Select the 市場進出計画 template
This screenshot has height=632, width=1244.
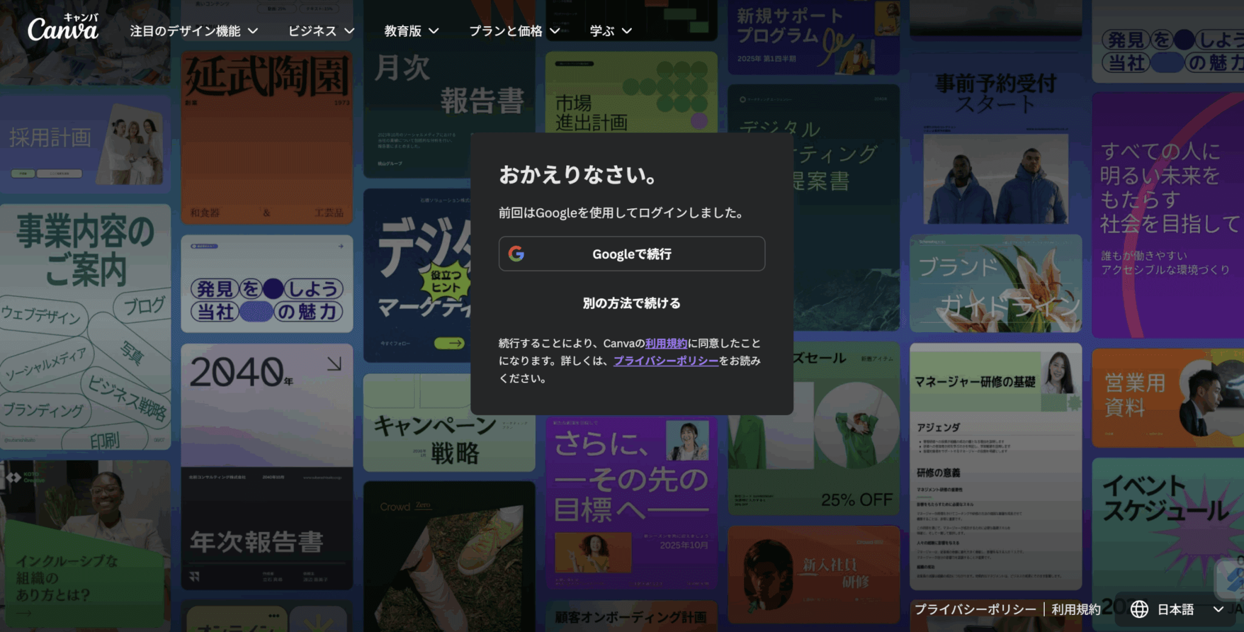[631, 92]
